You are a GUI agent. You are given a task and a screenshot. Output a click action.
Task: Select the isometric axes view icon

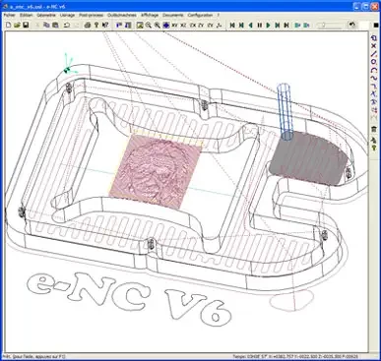point(220,25)
